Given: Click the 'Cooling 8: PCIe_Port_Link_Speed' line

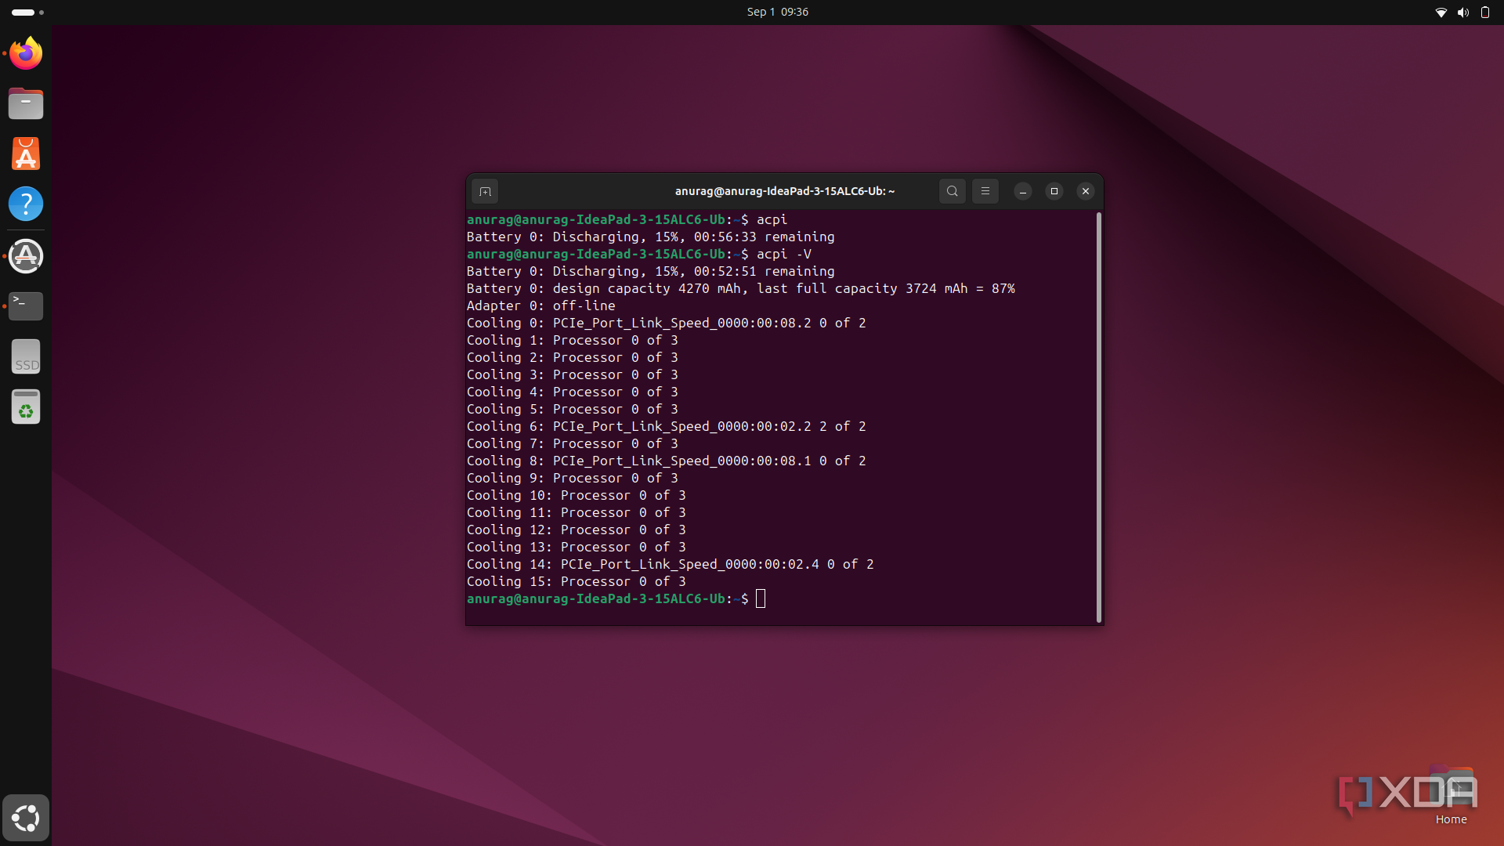Looking at the screenshot, I should tap(666, 461).
